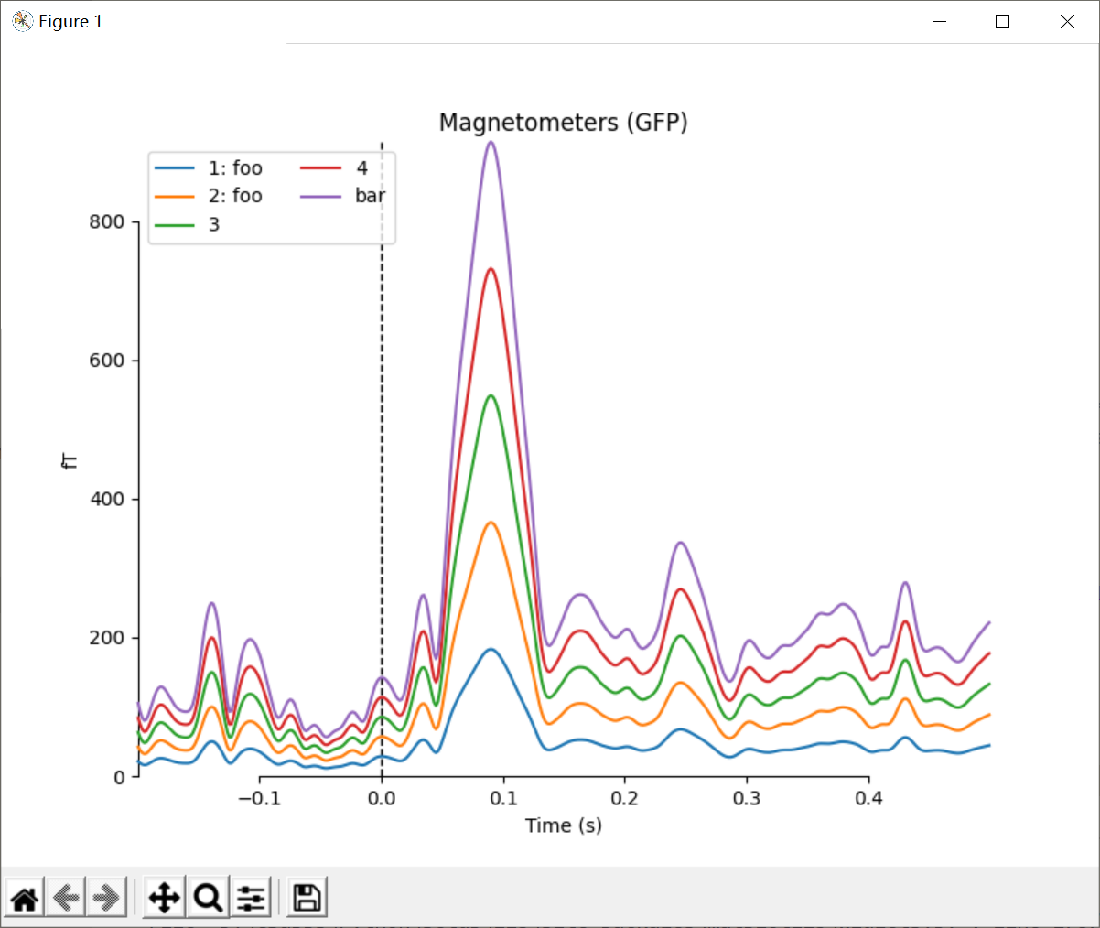Image resolution: width=1100 pixels, height=928 pixels.
Task: Click the 0.3 x-axis tick label
Action: pyautogui.click(x=747, y=798)
